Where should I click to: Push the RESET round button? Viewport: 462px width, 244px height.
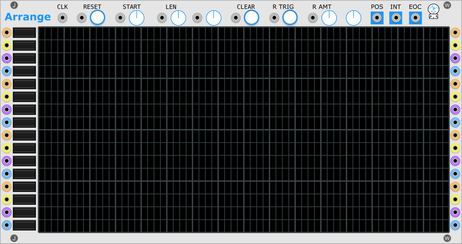pyautogui.click(x=98, y=17)
